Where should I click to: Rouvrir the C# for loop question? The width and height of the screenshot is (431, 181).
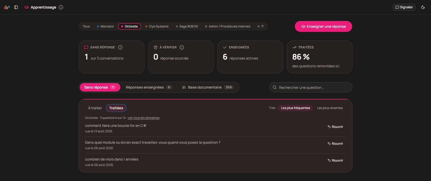[335, 127]
